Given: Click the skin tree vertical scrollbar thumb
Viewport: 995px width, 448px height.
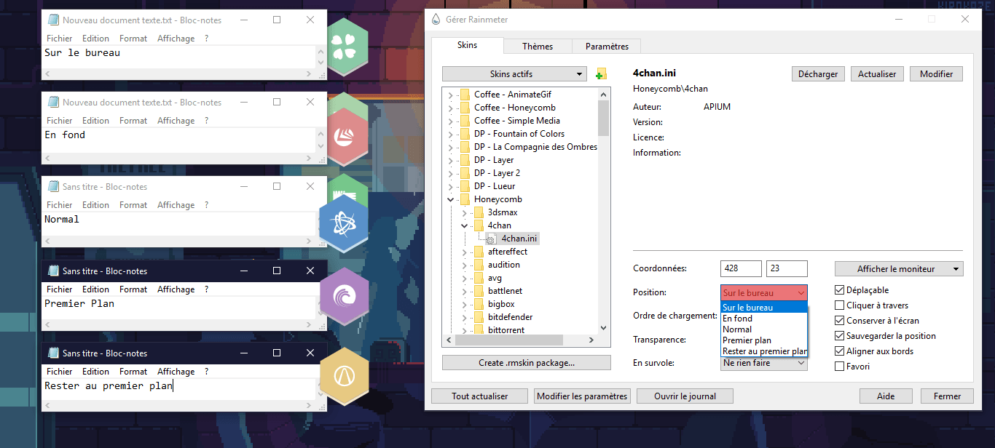Looking at the screenshot, I should pyautogui.click(x=603, y=116).
